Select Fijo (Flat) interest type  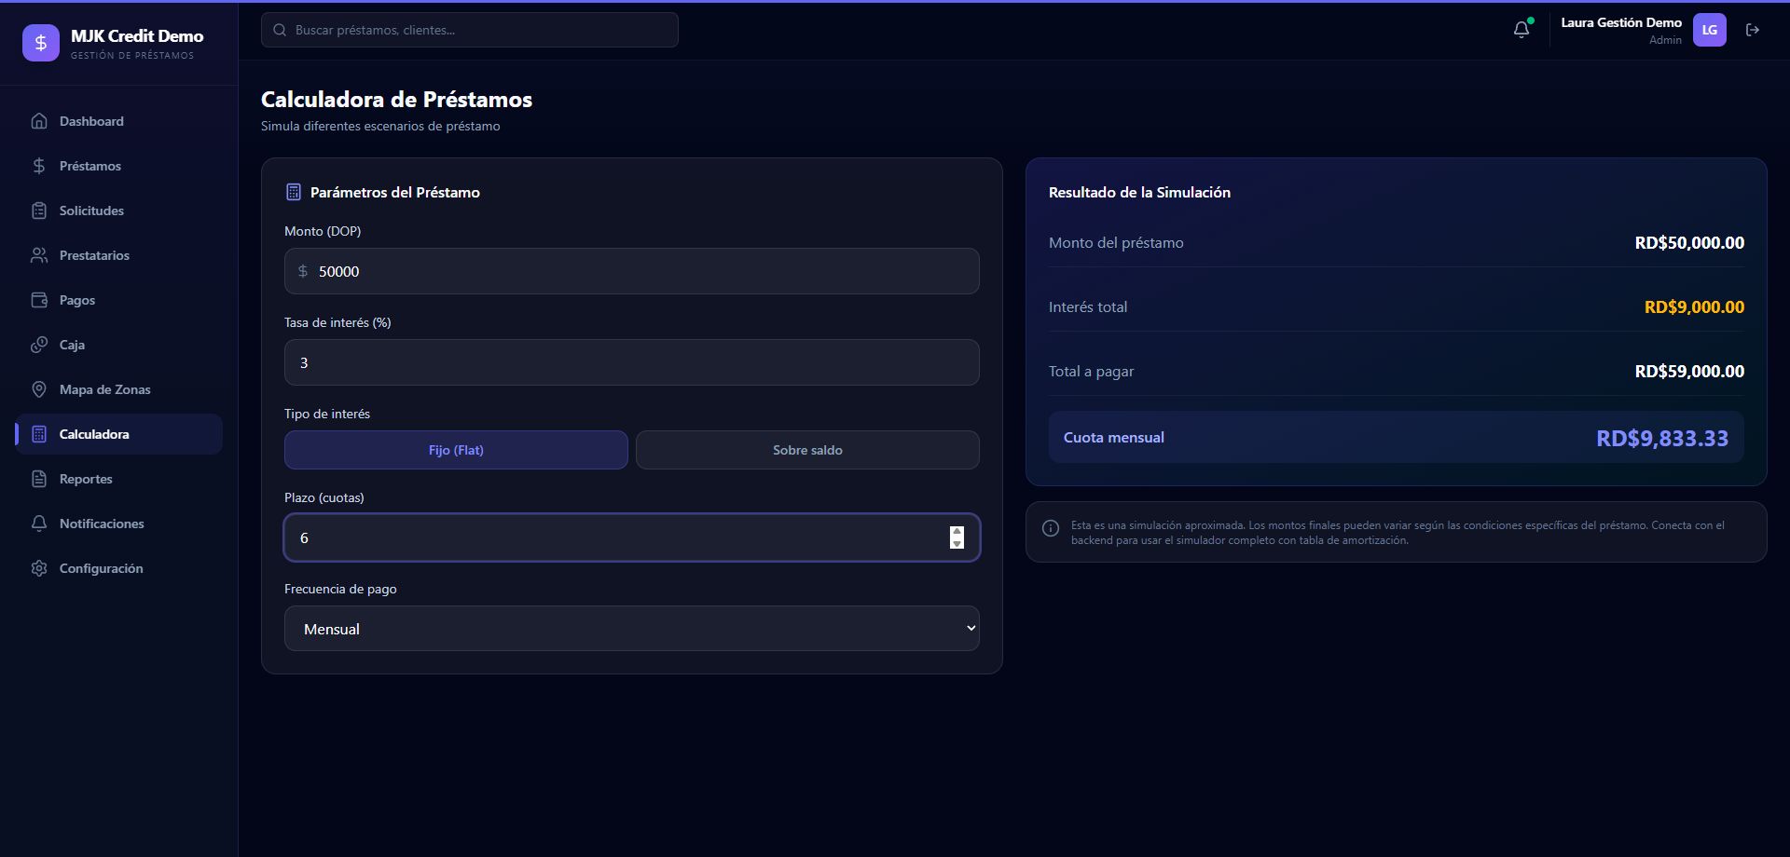tap(456, 450)
